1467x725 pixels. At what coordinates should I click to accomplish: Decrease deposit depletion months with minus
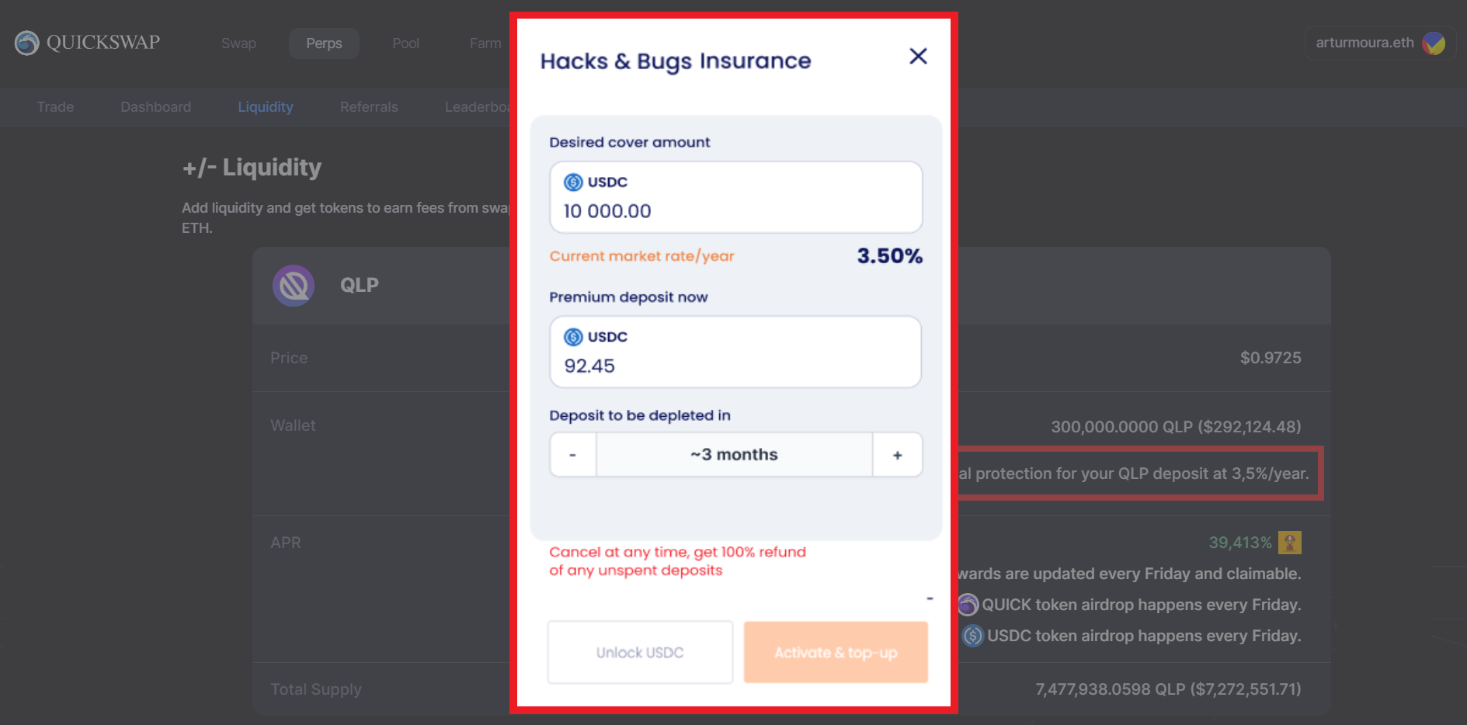[x=573, y=455]
